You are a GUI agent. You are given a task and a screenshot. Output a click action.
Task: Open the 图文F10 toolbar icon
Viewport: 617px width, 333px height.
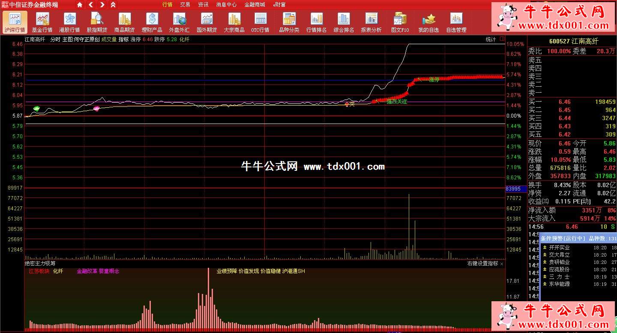[400, 22]
